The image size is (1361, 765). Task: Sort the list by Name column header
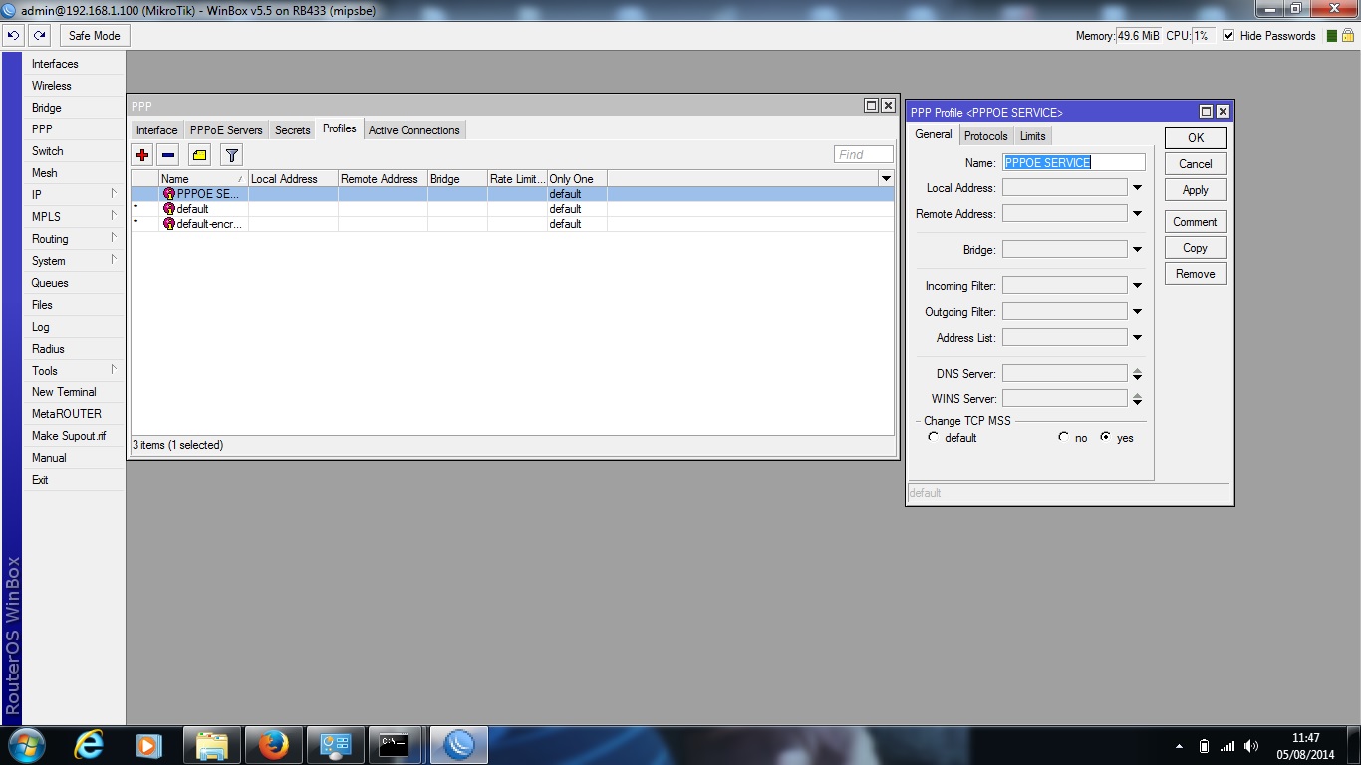click(x=203, y=179)
